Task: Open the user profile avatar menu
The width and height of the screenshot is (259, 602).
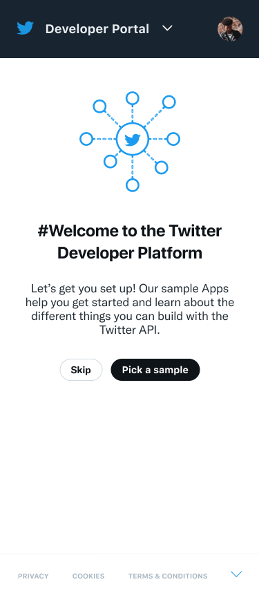Action: tap(230, 29)
